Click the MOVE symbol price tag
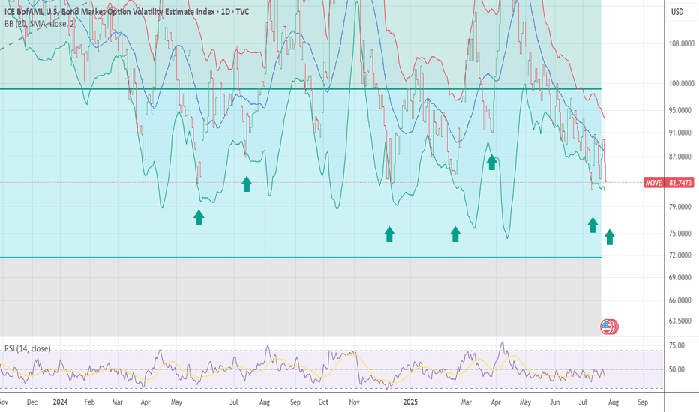Viewport: 699px width, 412px height. pos(653,183)
